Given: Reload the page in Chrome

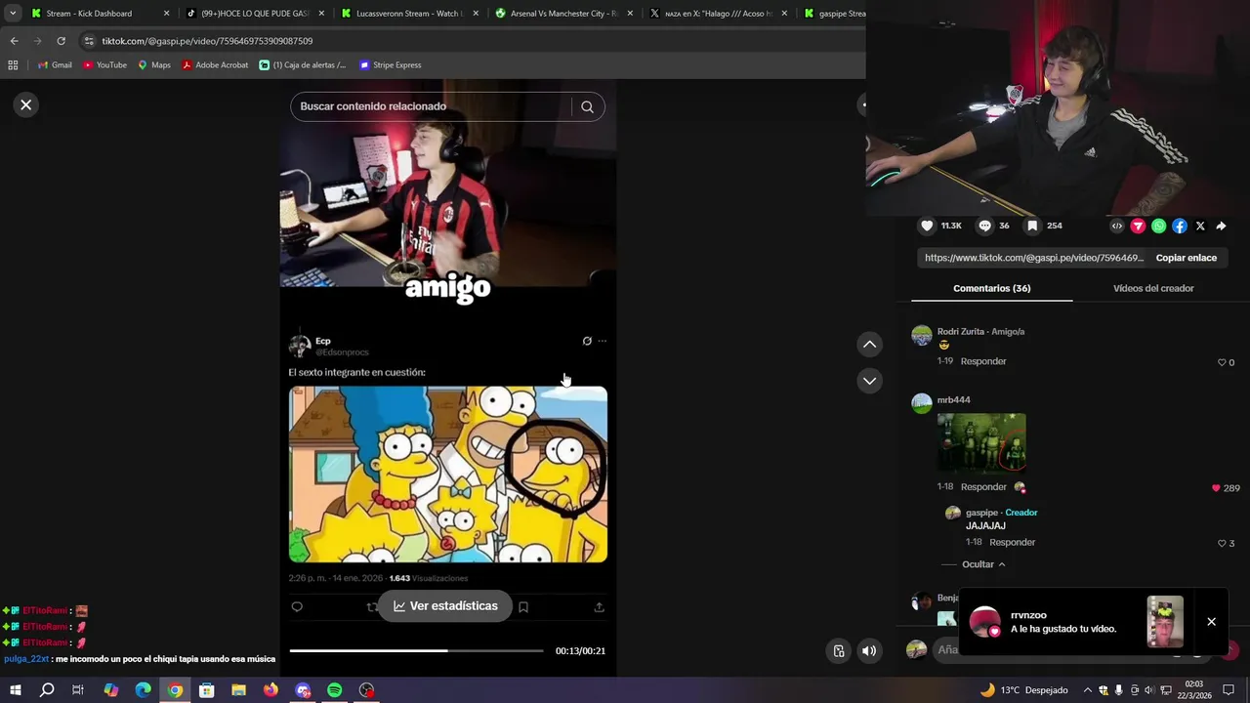Looking at the screenshot, I should [x=61, y=41].
